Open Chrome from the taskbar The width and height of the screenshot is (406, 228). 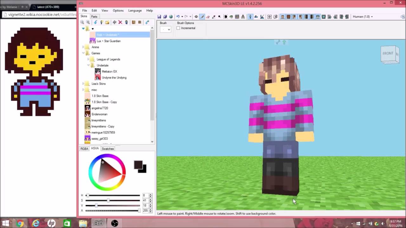(20, 223)
